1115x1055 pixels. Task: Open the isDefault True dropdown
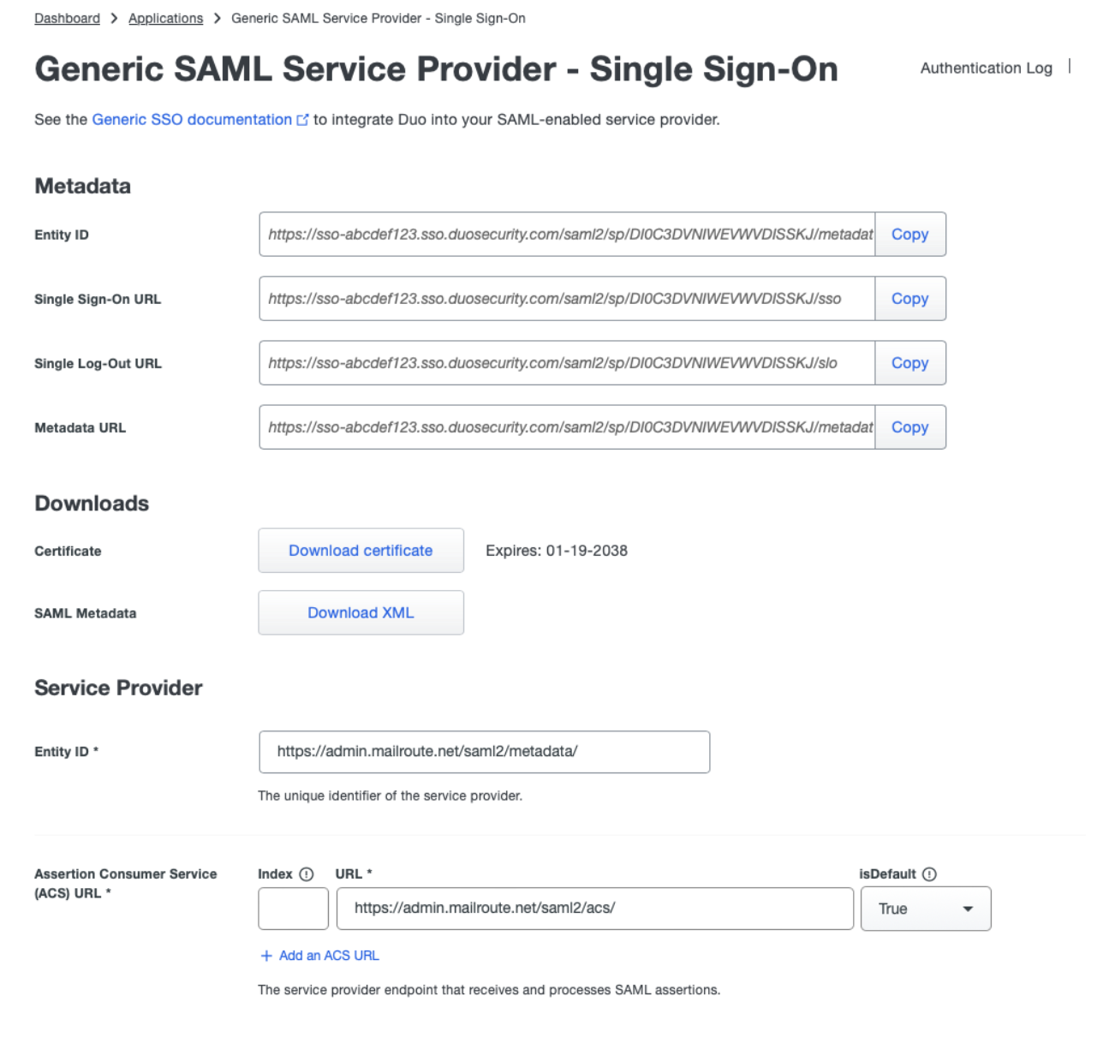(x=926, y=909)
